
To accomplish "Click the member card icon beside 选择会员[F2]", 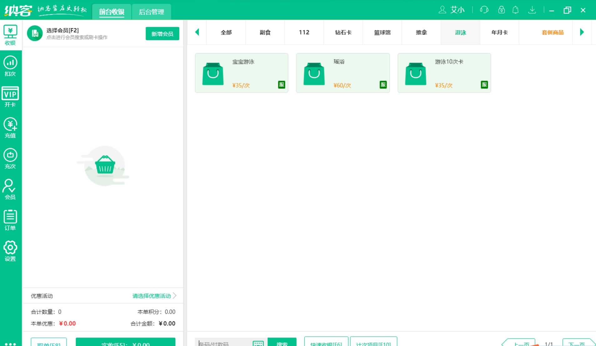I will 35,33.
